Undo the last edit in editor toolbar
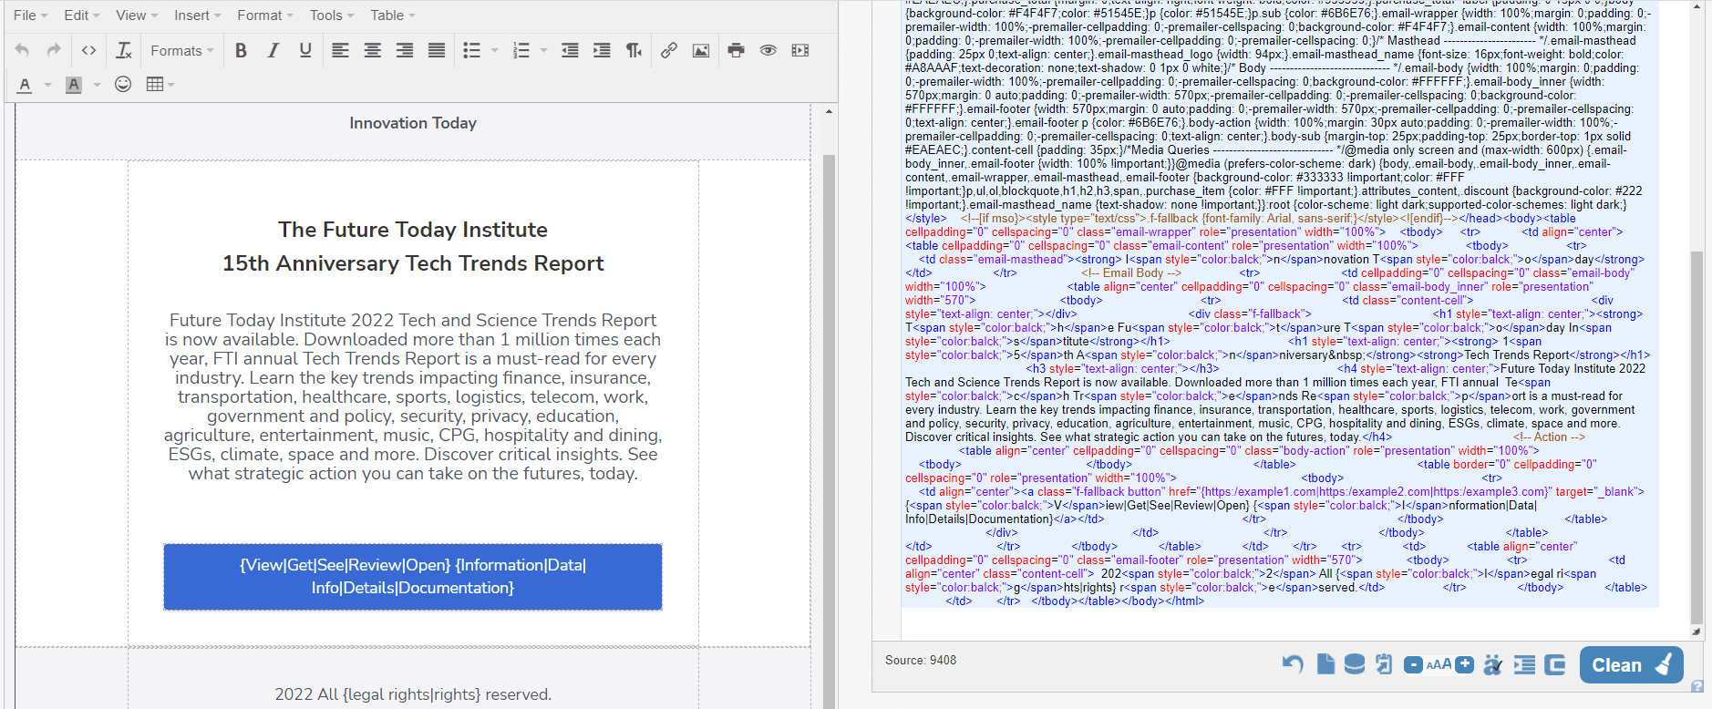The image size is (1712, 709). (x=23, y=50)
